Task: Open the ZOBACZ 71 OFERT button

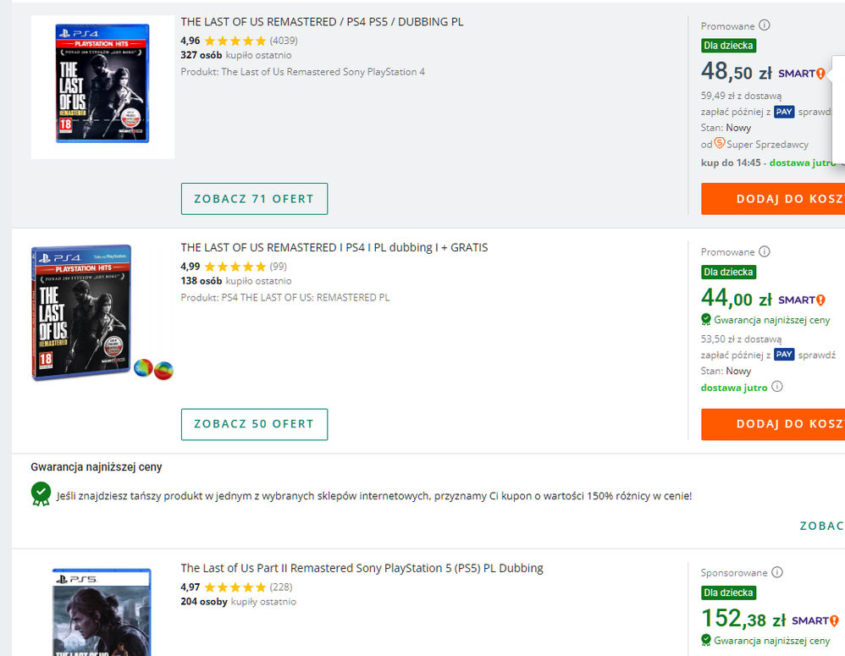Action: 254,199
